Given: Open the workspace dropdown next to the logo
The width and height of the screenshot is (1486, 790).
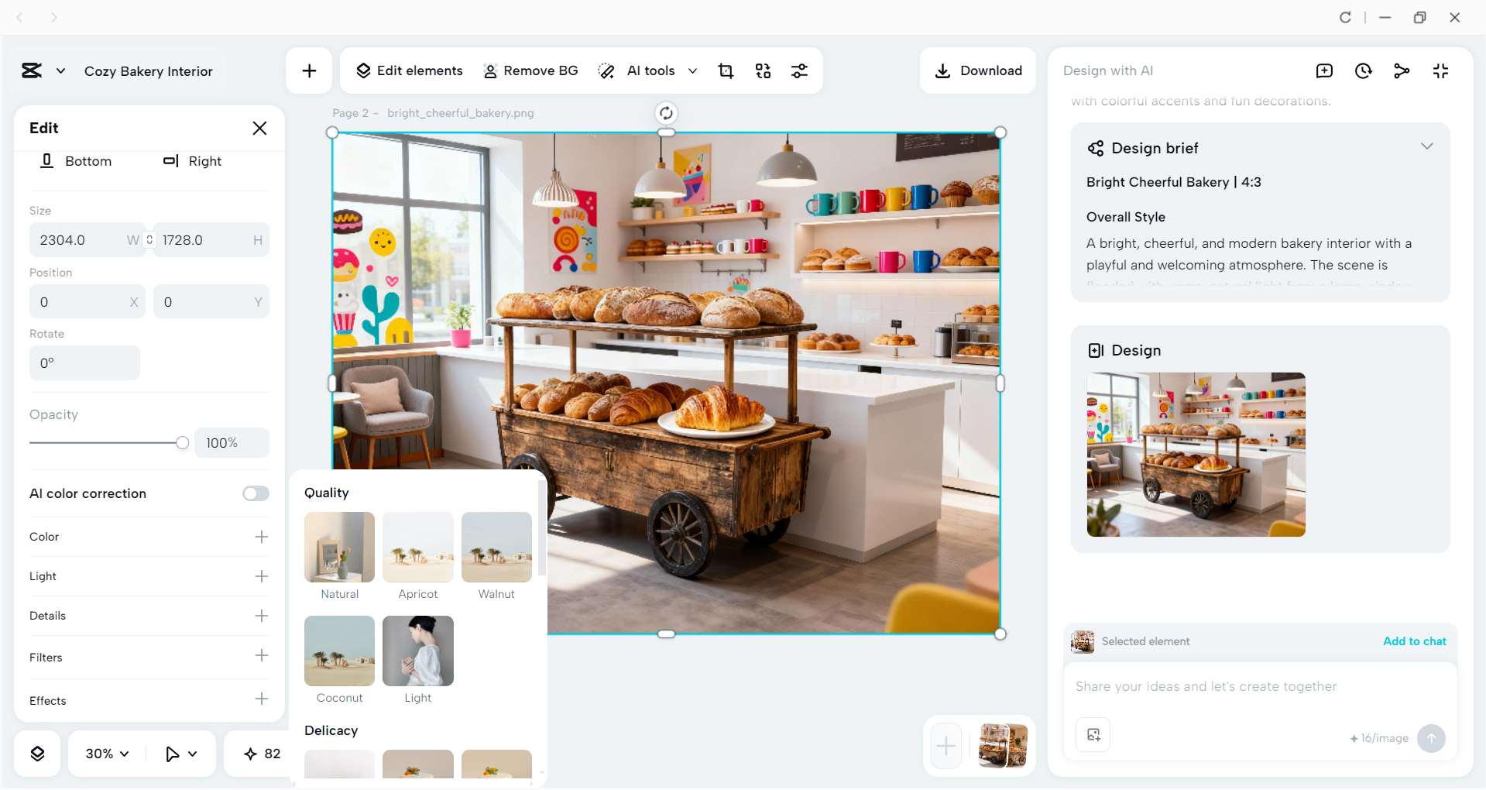Looking at the screenshot, I should pyautogui.click(x=60, y=70).
